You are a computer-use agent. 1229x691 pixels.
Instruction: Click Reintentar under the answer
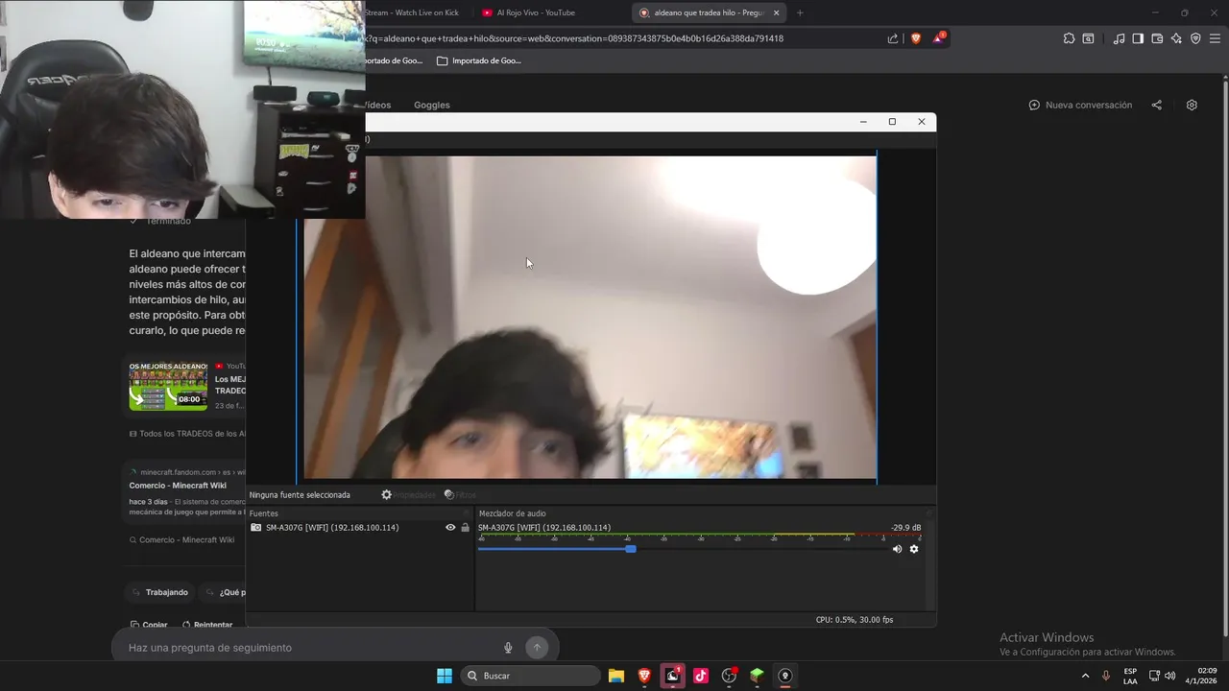pyautogui.click(x=207, y=625)
